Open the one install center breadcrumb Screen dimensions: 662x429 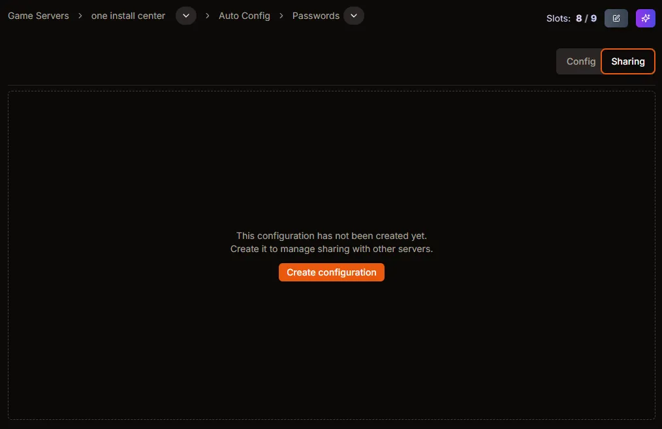pyautogui.click(x=128, y=16)
